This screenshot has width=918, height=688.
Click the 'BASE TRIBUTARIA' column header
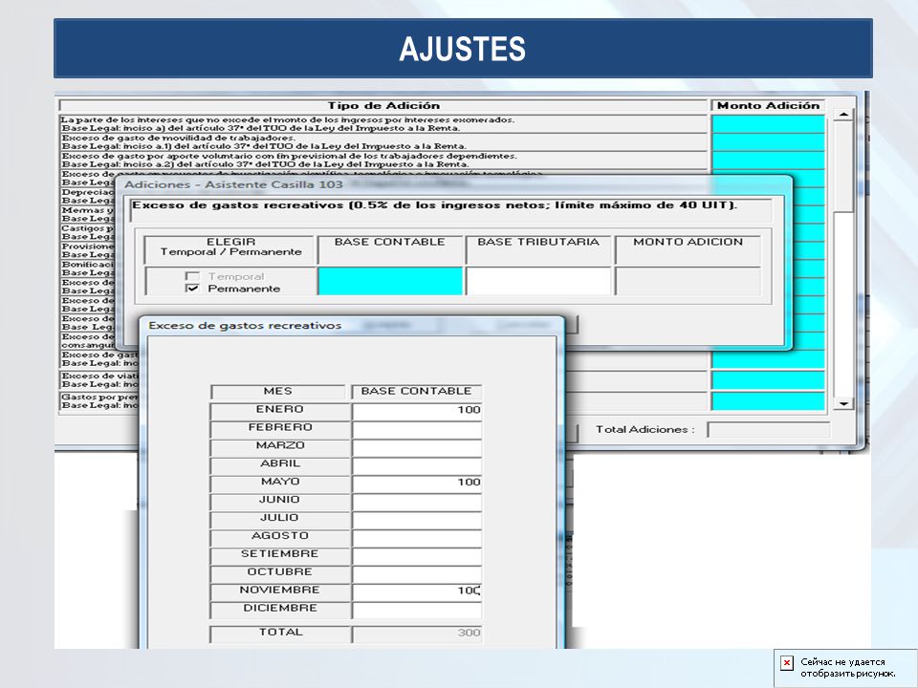pyautogui.click(x=538, y=249)
